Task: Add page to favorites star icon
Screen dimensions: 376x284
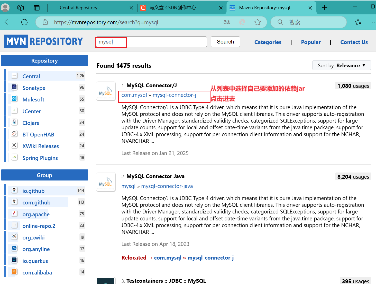Action: (258, 22)
